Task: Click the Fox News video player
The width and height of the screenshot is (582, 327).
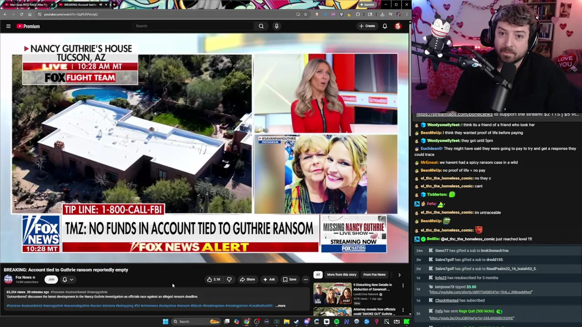Action: [x=205, y=148]
